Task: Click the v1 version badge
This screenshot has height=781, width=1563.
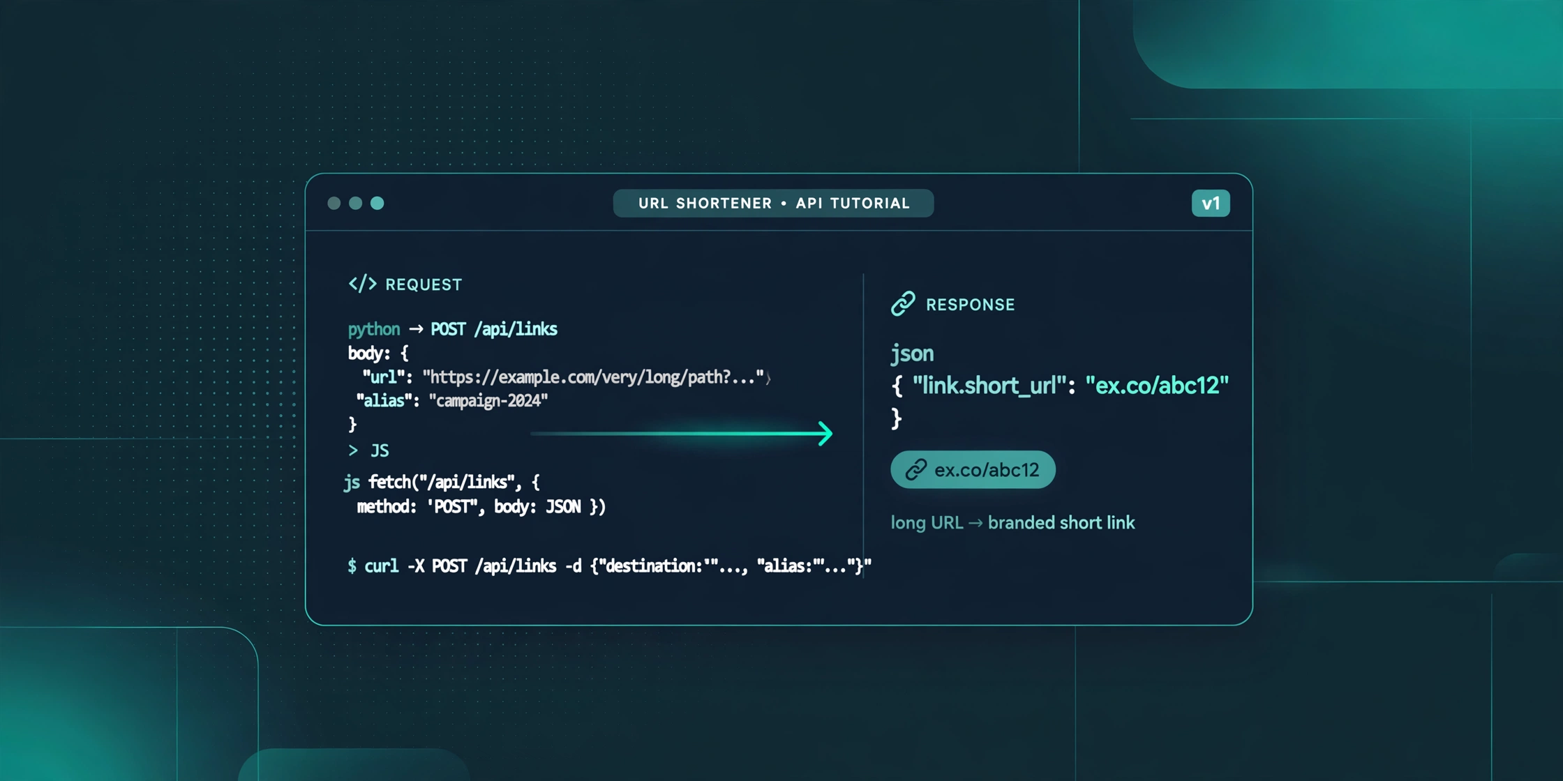Action: coord(1211,203)
